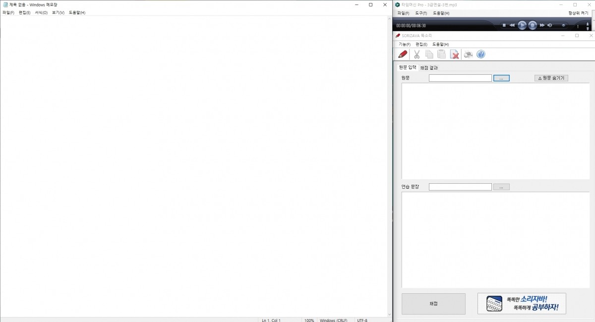Click the rewind button in the player

(512, 25)
